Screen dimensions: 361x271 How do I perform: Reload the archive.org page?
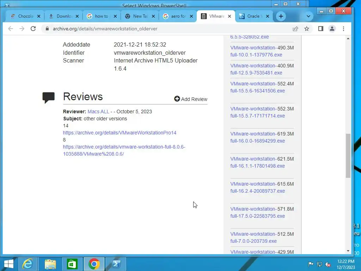point(33,29)
